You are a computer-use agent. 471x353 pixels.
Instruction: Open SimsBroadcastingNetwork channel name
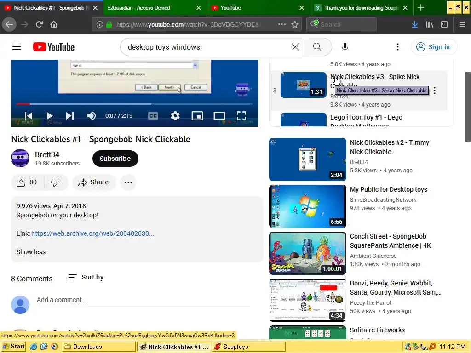[x=383, y=200]
